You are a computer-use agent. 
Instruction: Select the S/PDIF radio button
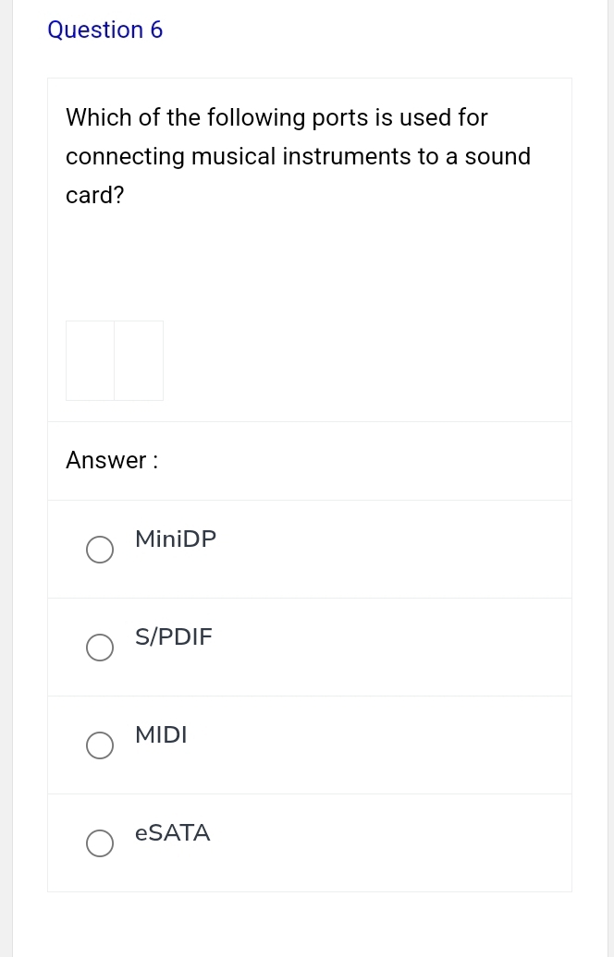100,648
